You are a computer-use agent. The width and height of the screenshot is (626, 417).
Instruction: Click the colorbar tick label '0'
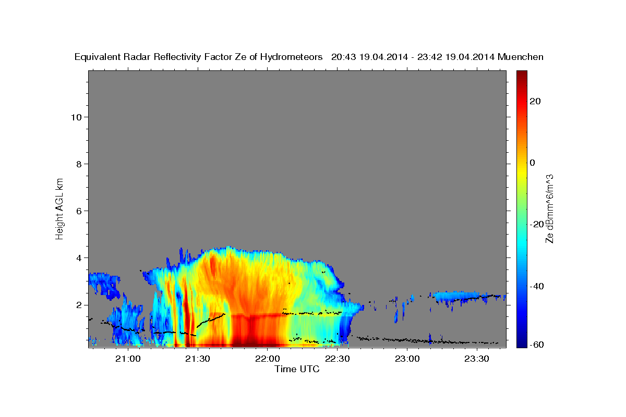(x=532, y=163)
